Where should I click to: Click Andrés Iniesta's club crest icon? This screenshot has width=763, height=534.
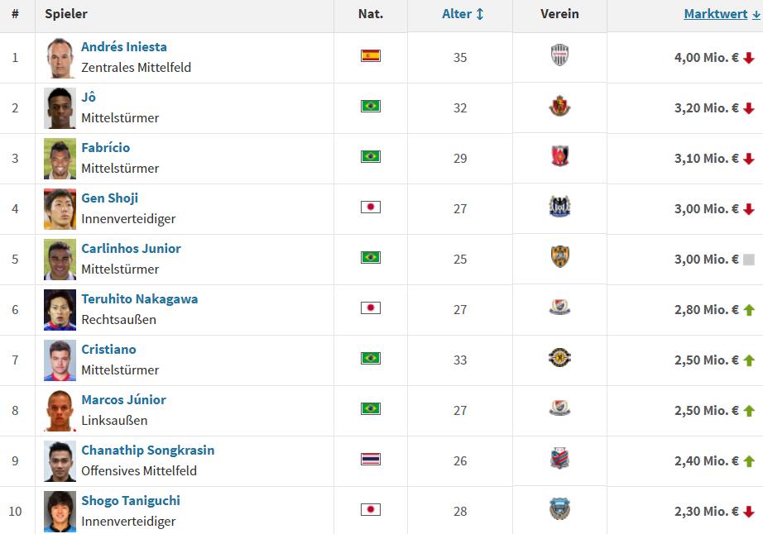[559, 55]
